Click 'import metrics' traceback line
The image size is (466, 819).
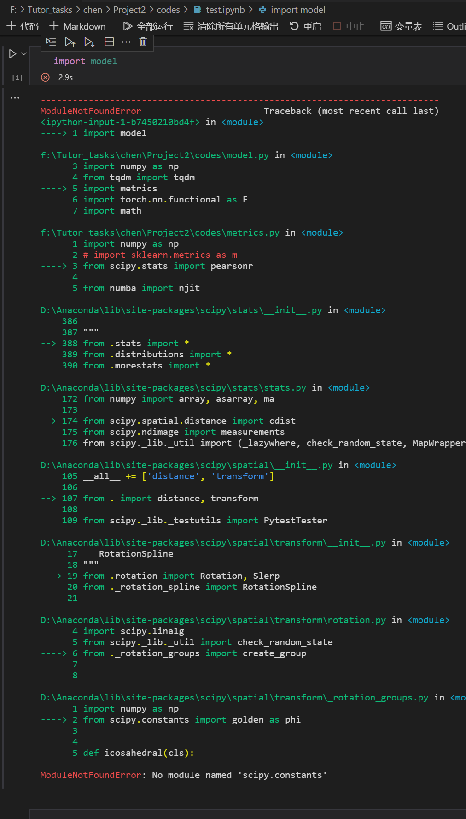coord(120,189)
